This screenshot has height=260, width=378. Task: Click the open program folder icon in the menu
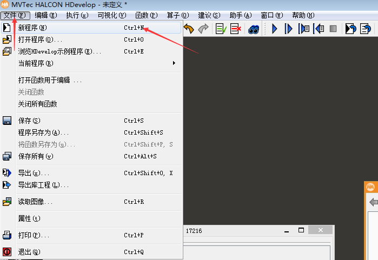point(7,39)
